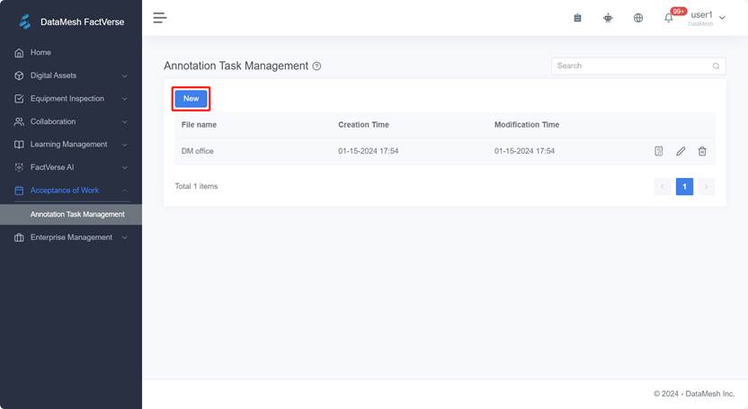The width and height of the screenshot is (748, 409).
Task: Click the pencil edit icon for DM office
Action: [681, 151]
